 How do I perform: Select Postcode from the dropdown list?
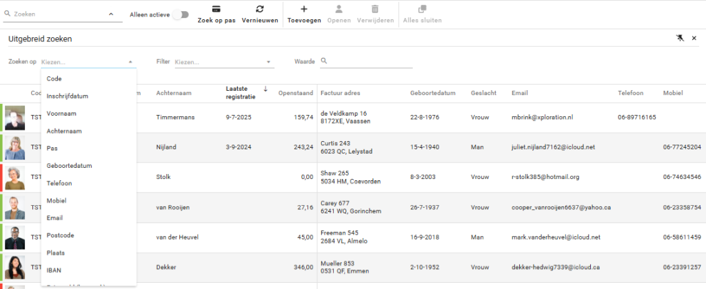61,236
